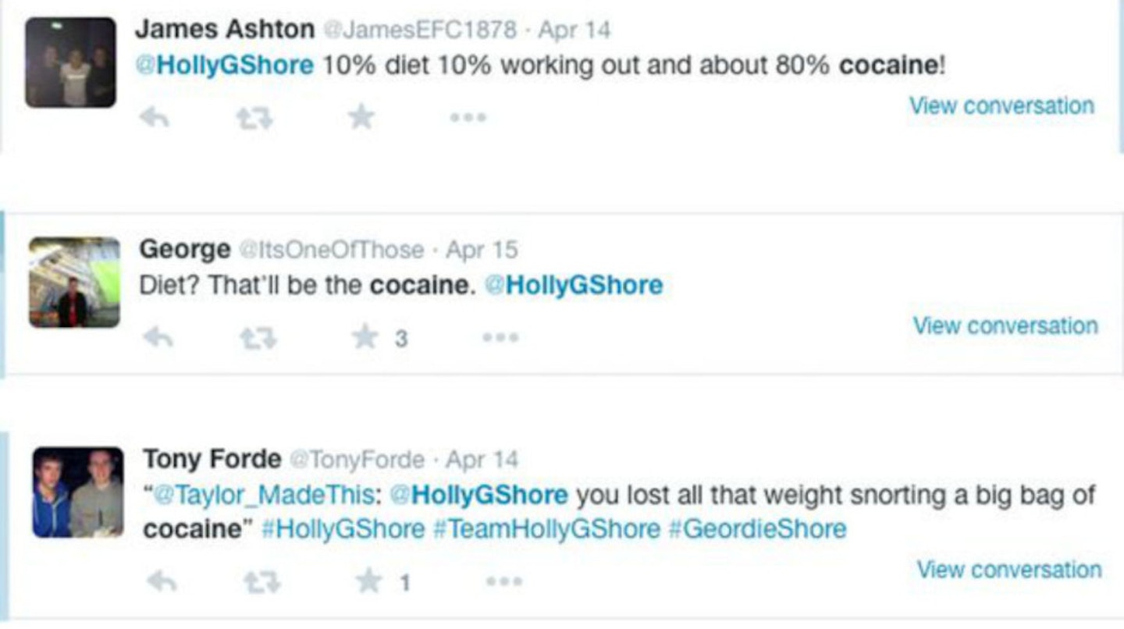Open more options on James Ashton's tweet
Image resolution: width=1124 pixels, height=629 pixels.
click(468, 118)
